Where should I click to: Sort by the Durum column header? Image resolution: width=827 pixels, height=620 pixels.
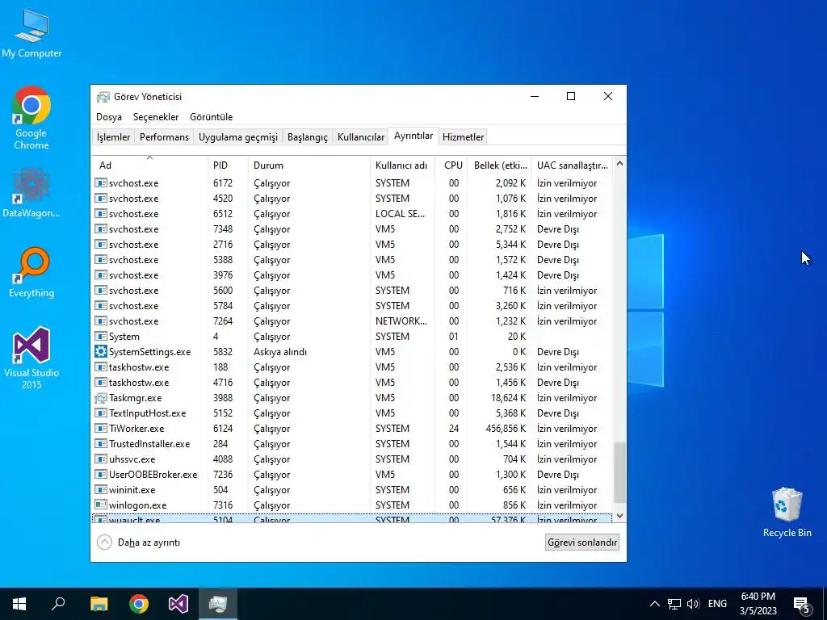click(309, 165)
